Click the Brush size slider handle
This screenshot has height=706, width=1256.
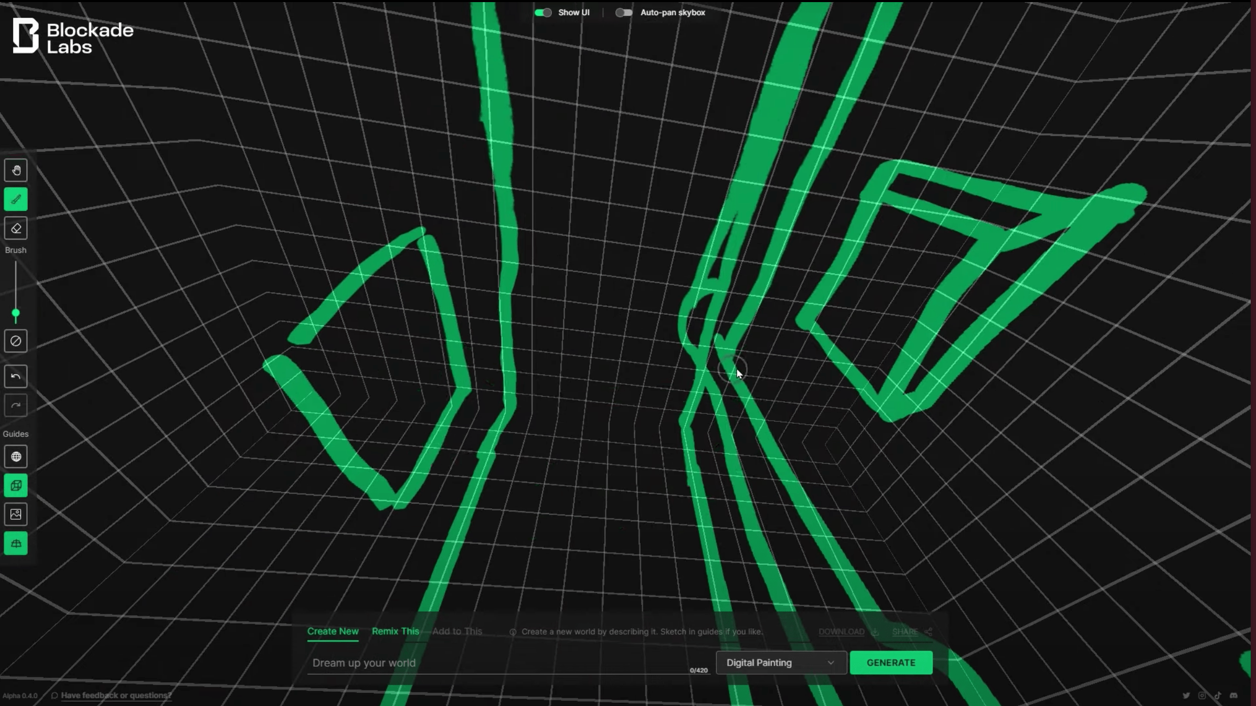(16, 313)
